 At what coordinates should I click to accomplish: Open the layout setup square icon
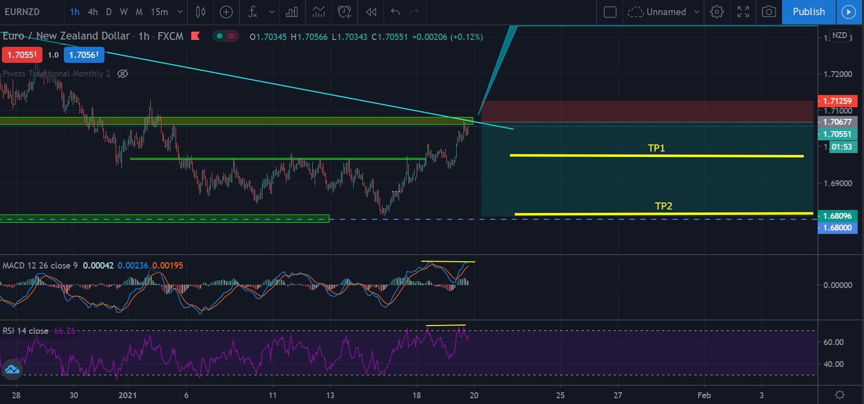(x=610, y=12)
